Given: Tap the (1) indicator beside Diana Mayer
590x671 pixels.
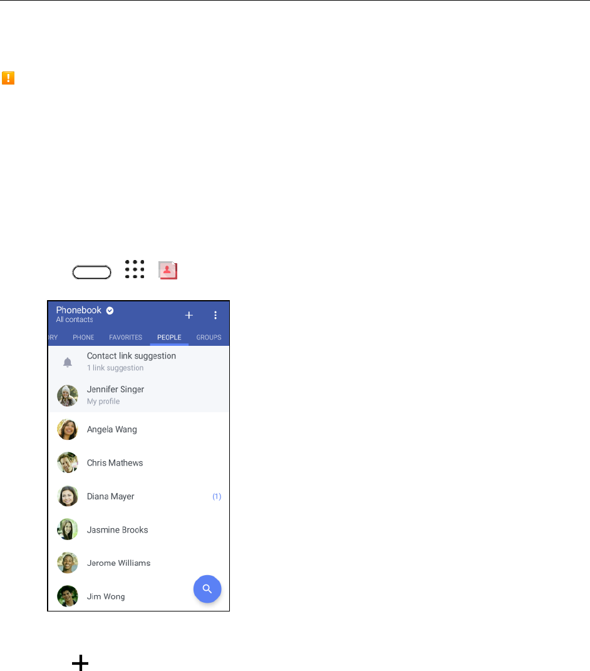Looking at the screenshot, I should [217, 496].
